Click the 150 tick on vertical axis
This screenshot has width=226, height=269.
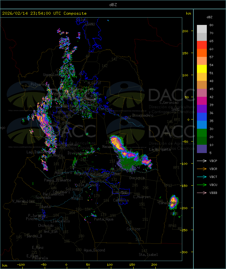(185, 53)
